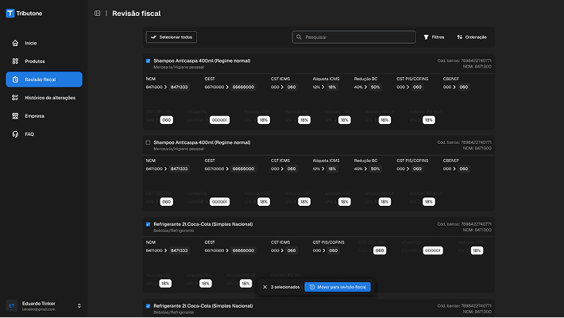This screenshot has width=564, height=318.
Task: Click the Selecionar todos button
Action: point(172,37)
